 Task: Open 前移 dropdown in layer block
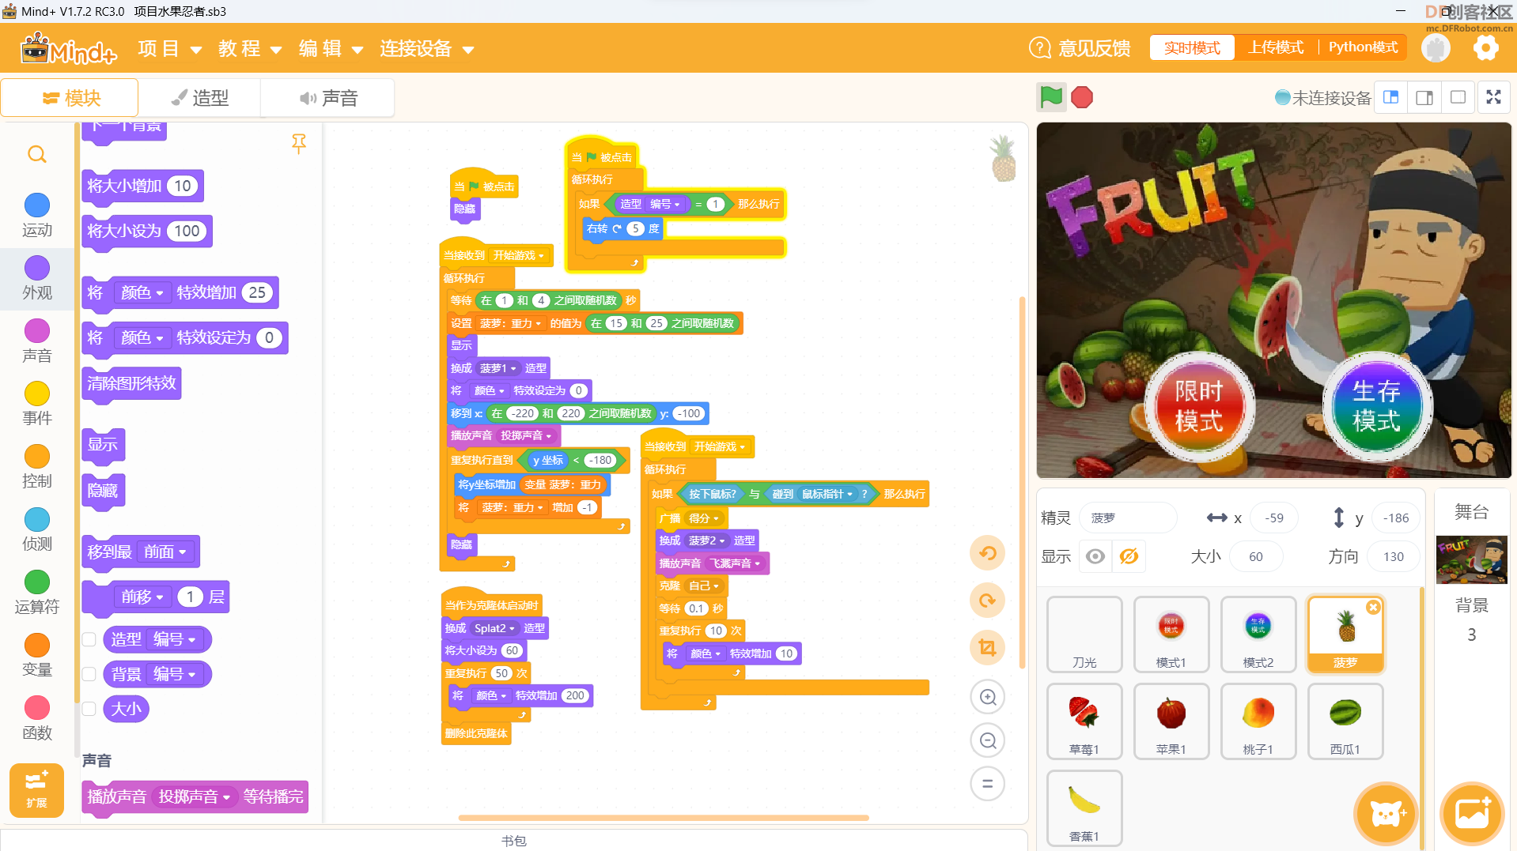point(142,597)
